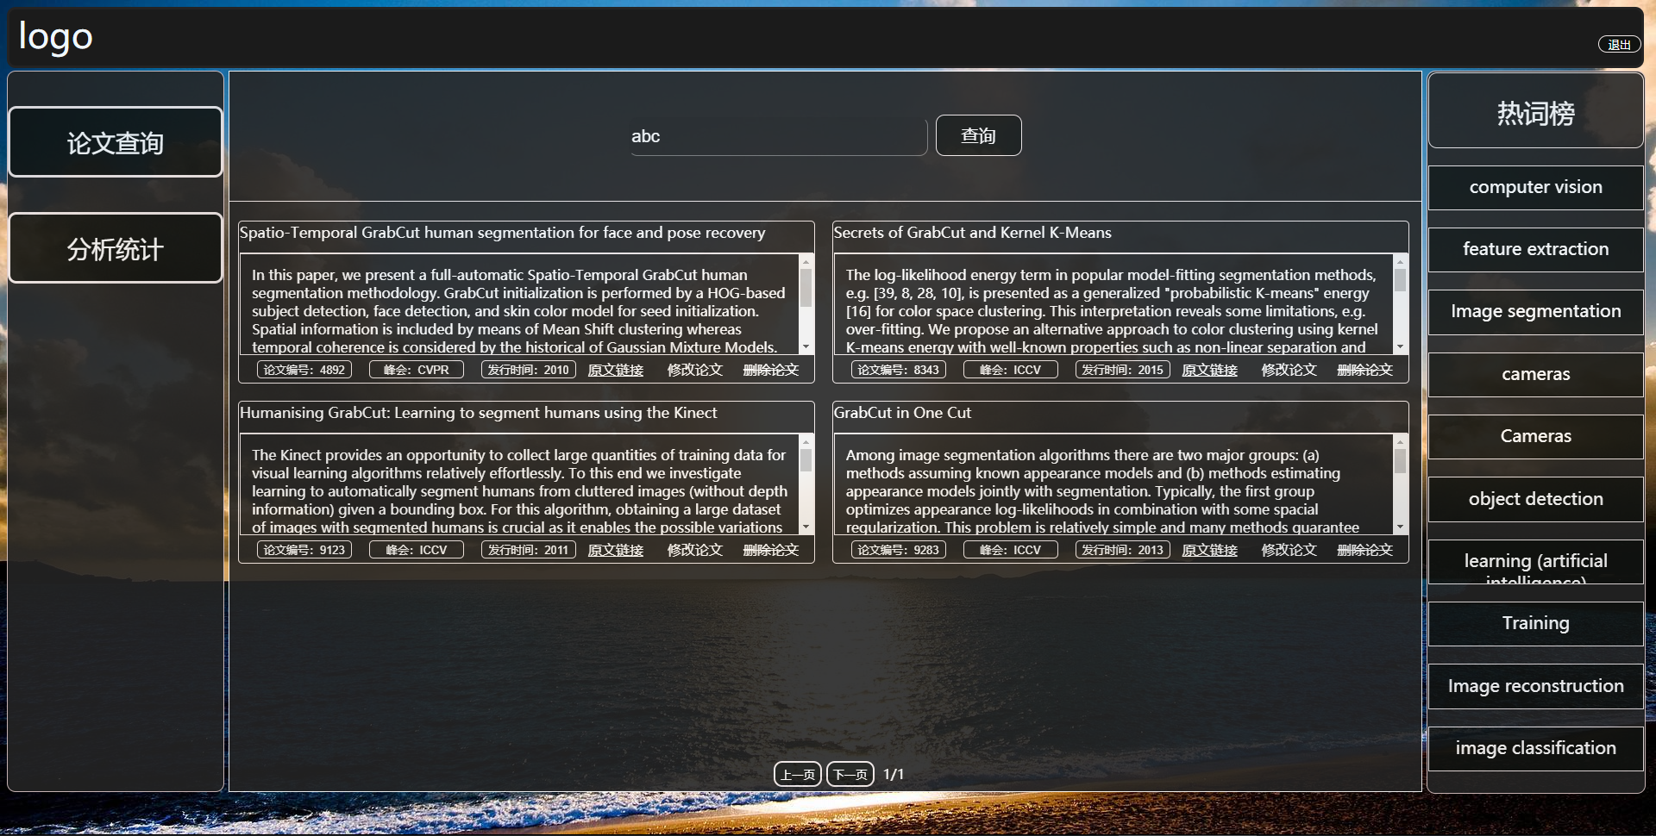
Task: Click the 峰会: CVPR badge
Action: click(x=417, y=370)
